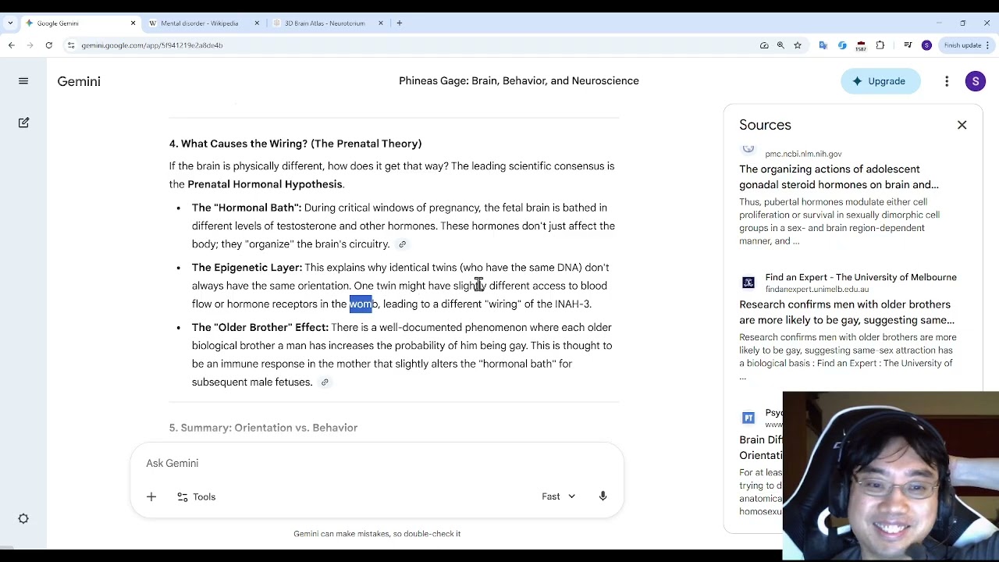Open the Gemini main menu hamburger
The height and width of the screenshot is (562, 999).
point(23,81)
